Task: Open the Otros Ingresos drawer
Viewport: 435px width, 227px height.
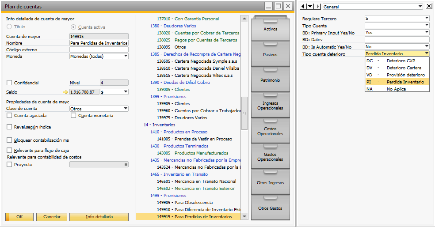Action: (270, 182)
